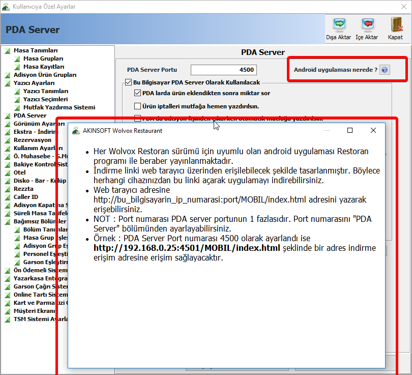Open Rezervasyon settings
This screenshot has width=412, height=375.
pos(33,140)
